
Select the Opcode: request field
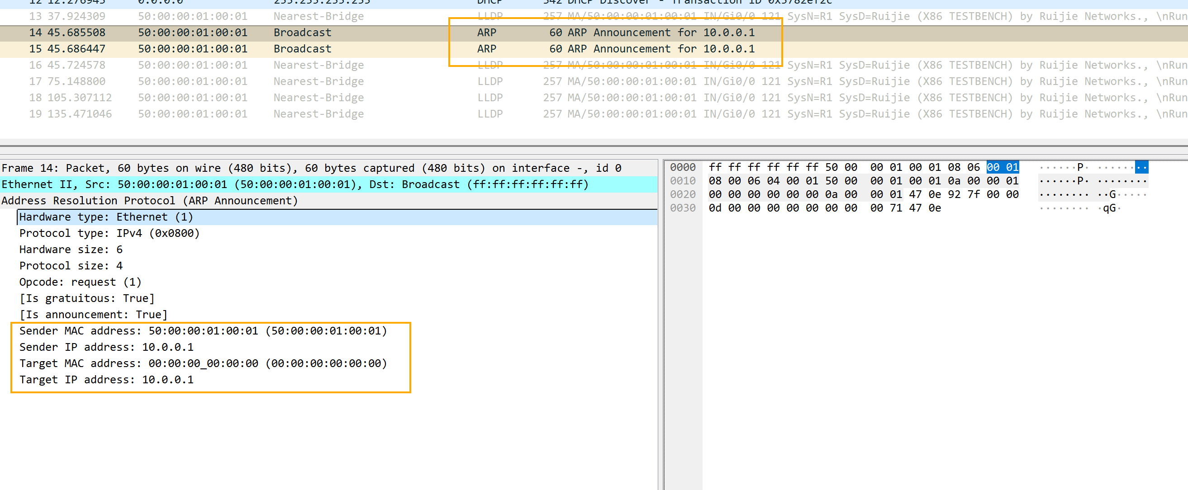pyautogui.click(x=80, y=282)
